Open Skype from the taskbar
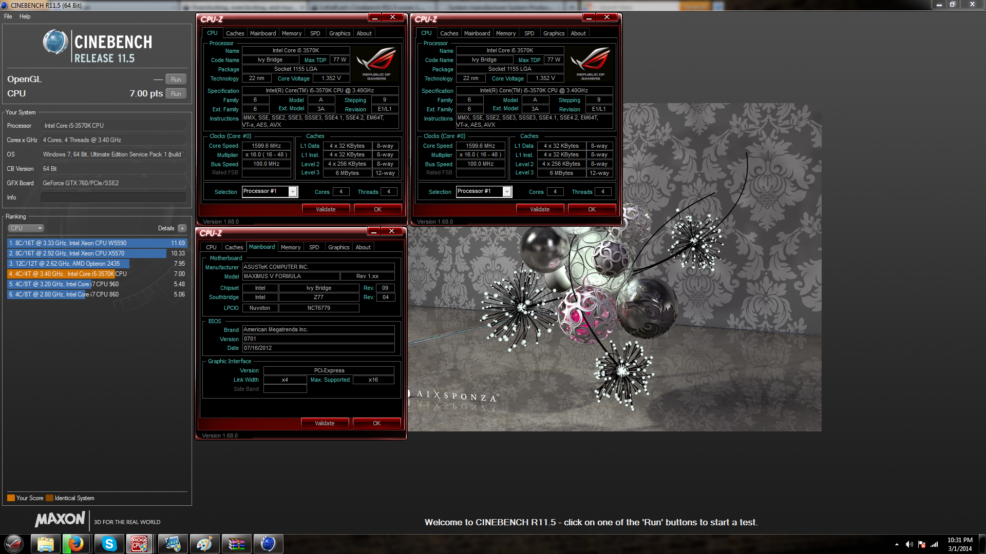The height and width of the screenshot is (554, 986). click(x=109, y=544)
